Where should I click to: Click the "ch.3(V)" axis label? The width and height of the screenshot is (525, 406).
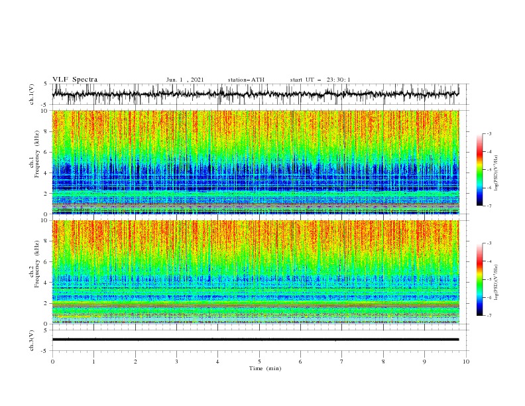32,340
